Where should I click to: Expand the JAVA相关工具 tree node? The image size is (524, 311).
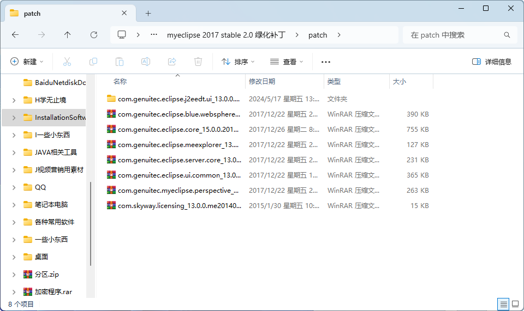14,153
